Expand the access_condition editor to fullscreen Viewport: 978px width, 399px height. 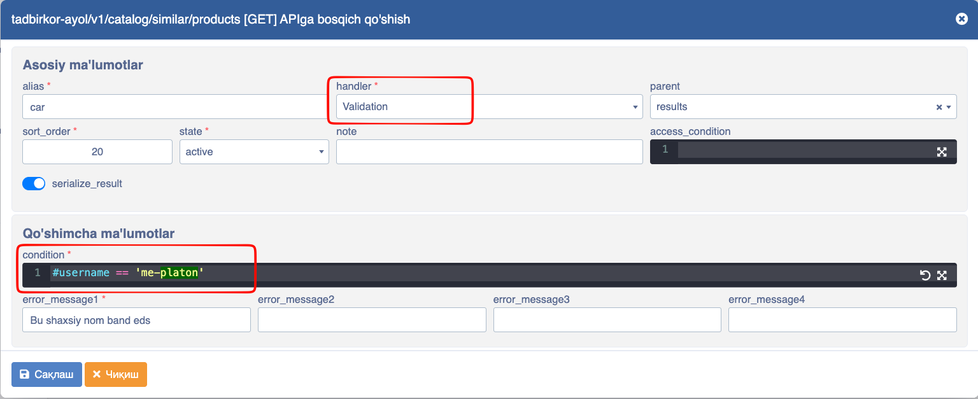coord(942,151)
